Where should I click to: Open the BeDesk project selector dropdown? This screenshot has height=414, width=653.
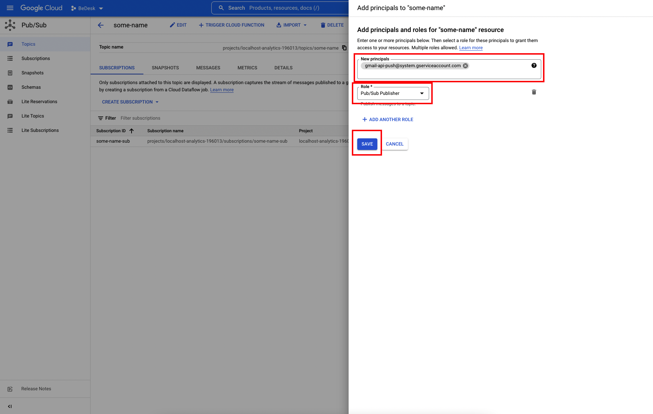[x=87, y=8]
